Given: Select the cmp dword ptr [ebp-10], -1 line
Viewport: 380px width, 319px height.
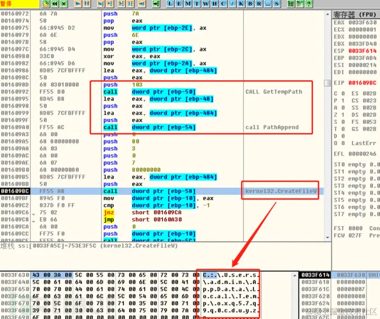Looking at the screenshot, I should coord(156,206).
